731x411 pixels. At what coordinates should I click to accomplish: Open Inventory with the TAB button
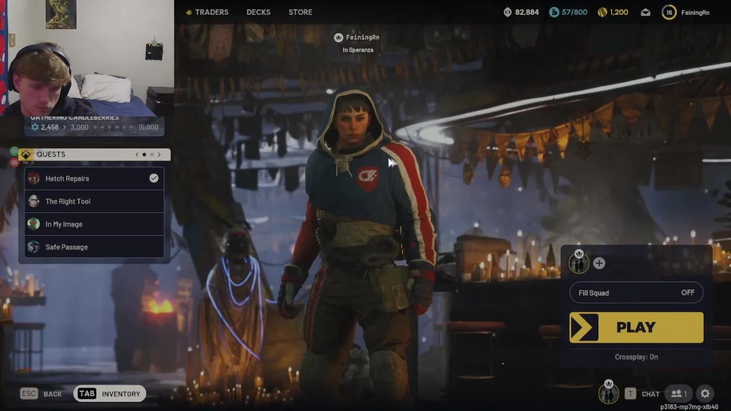110,393
